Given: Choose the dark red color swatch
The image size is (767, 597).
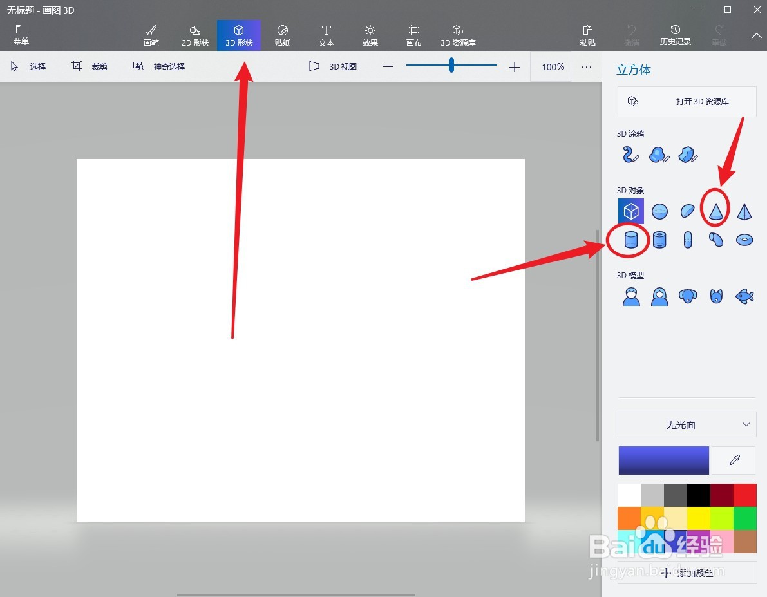Looking at the screenshot, I should (x=721, y=495).
